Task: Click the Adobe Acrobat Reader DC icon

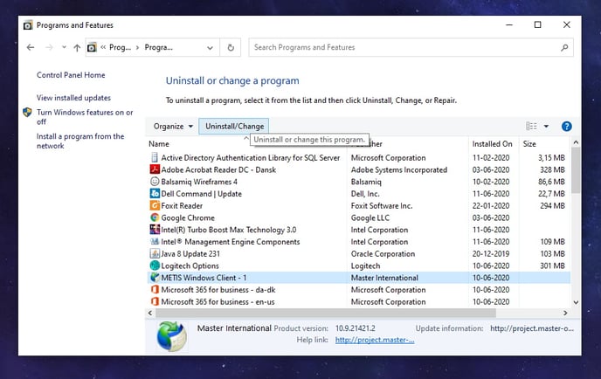Action: tap(155, 169)
